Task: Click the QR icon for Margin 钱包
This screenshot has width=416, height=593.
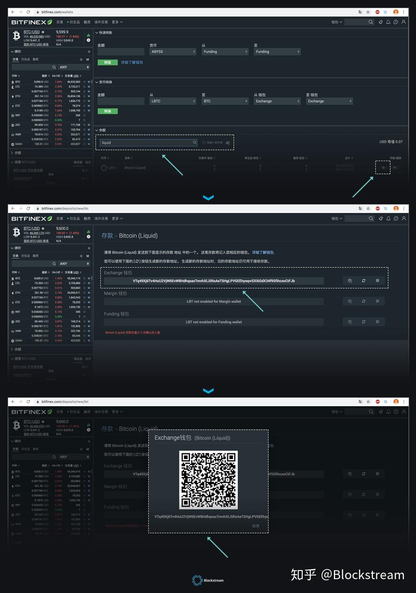Action: click(x=377, y=301)
